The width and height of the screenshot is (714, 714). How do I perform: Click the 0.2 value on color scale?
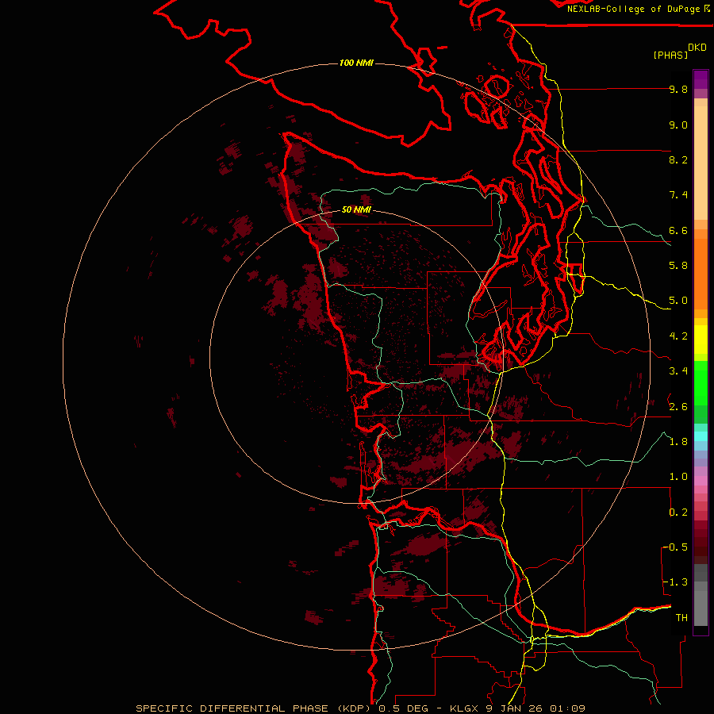678,512
